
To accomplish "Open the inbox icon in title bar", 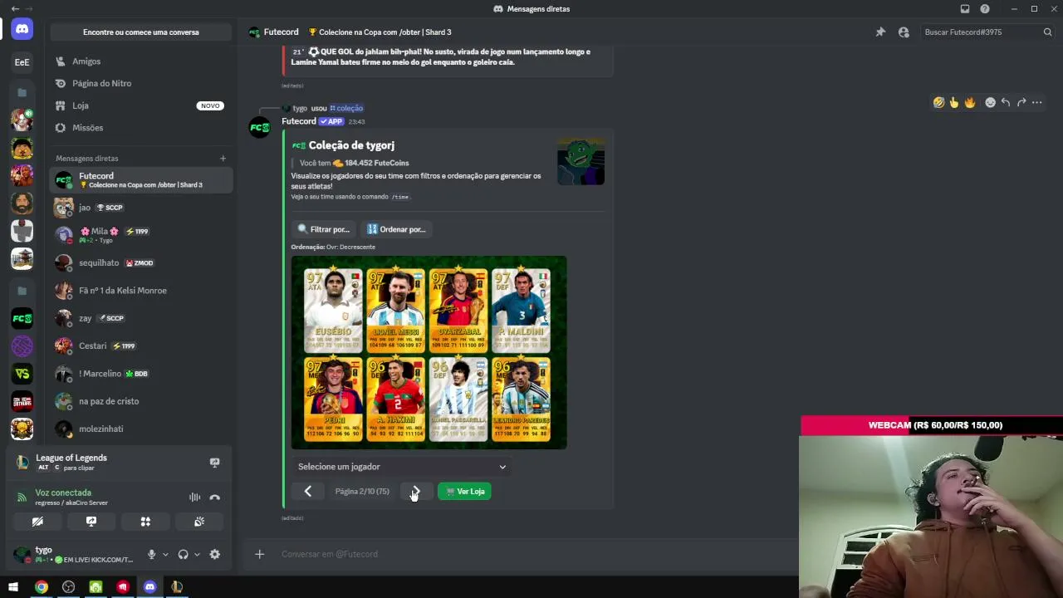I will click(965, 9).
